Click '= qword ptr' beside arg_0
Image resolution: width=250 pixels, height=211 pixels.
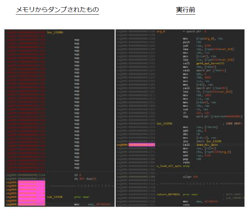192,31
